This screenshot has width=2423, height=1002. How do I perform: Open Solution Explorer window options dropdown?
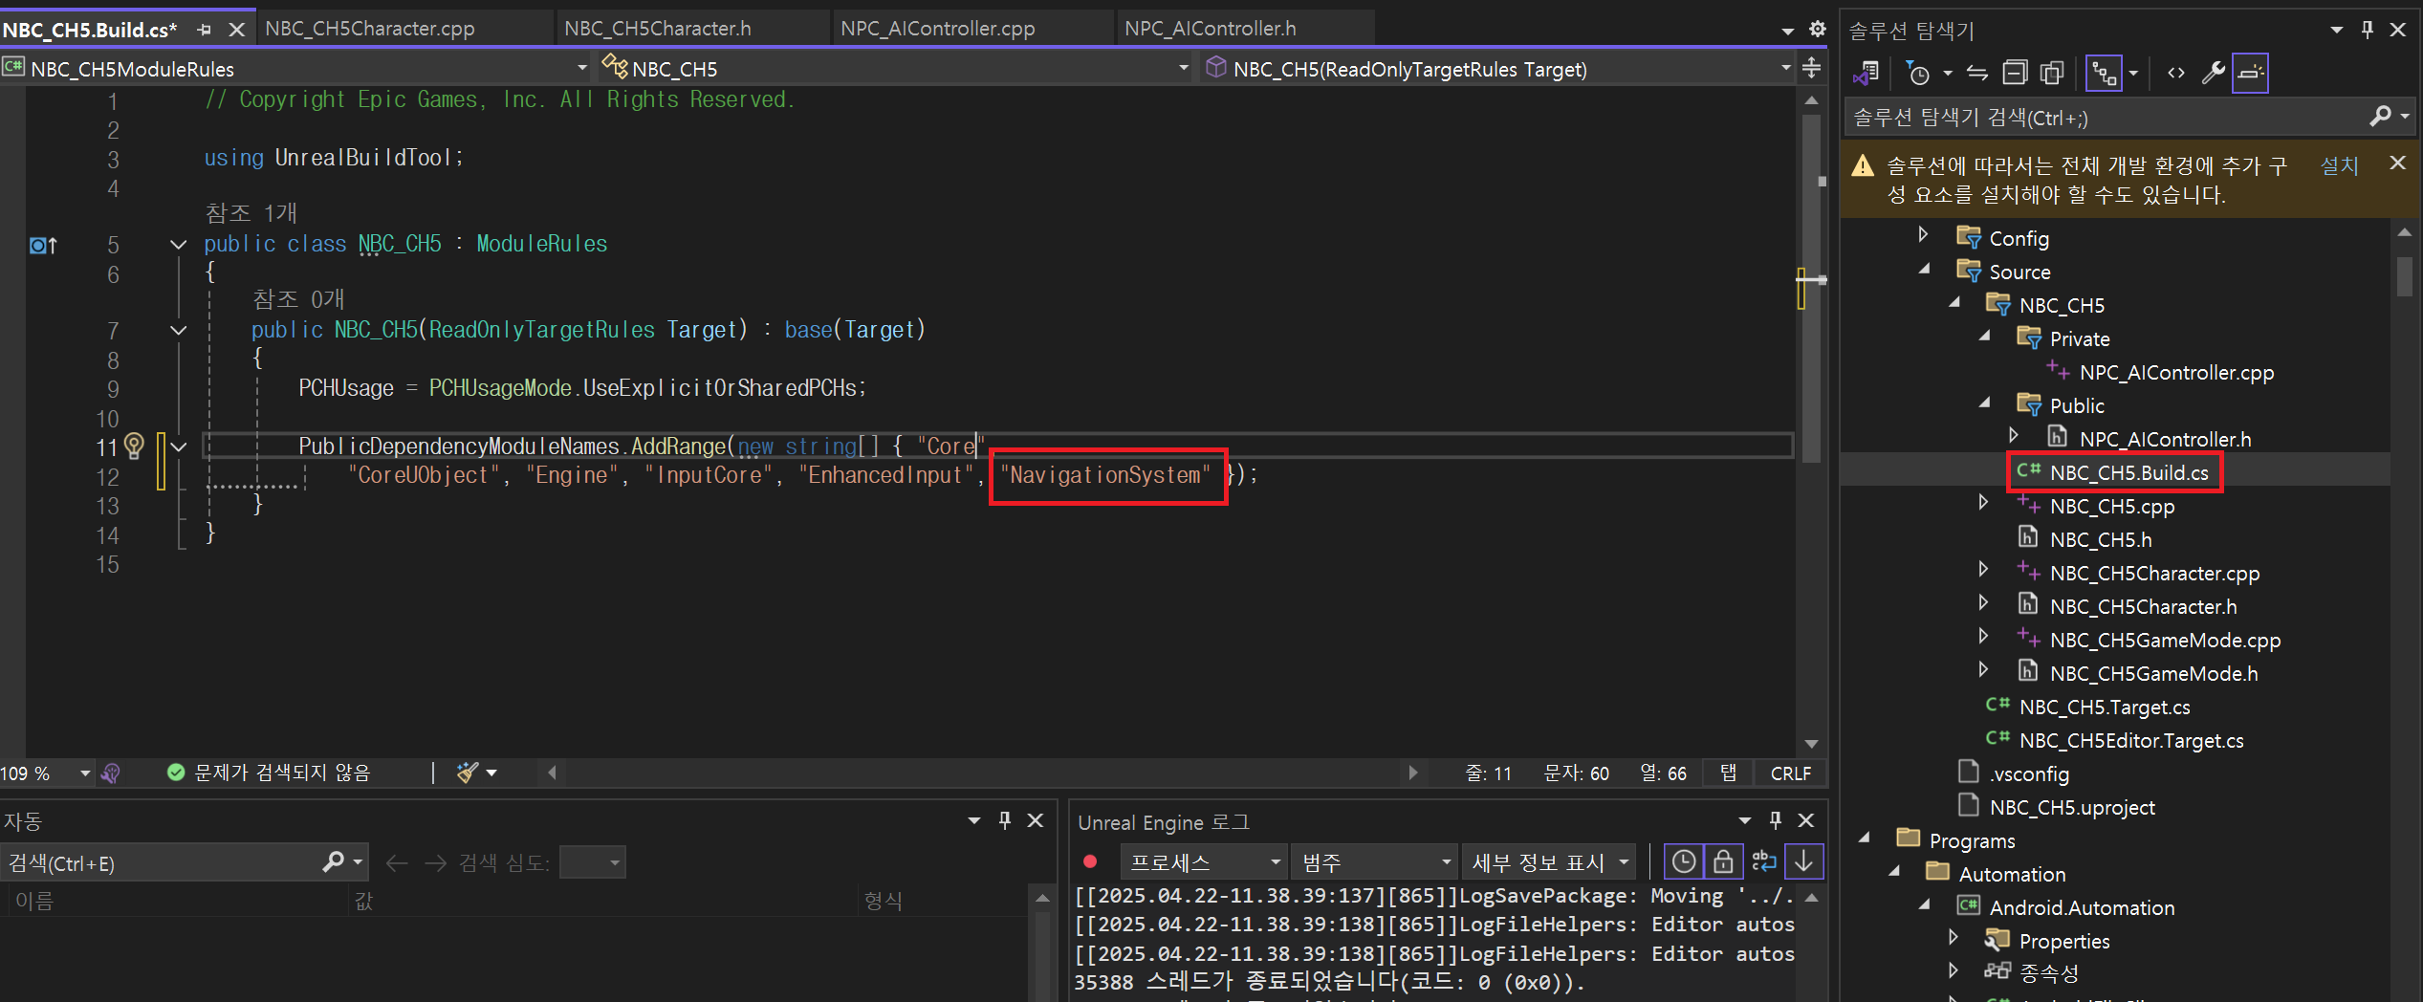(2337, 30)
